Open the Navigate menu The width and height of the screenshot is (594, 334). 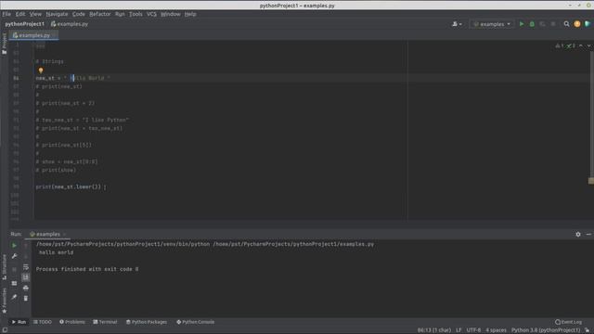click(x=57, y=14)
